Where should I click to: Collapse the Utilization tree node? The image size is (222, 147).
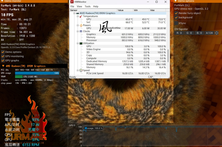click(78, 43)
